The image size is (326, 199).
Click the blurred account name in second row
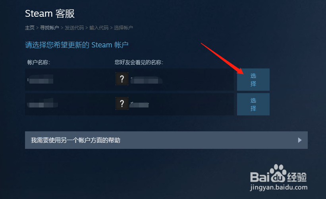(42, 103)
